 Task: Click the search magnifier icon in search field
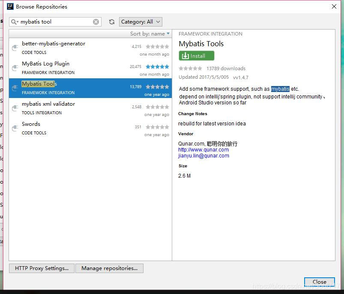tap(15, 22)
